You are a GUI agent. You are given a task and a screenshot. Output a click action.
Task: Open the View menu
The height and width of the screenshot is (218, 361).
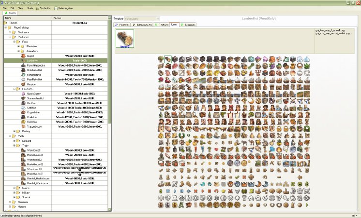tap(21, 8)
